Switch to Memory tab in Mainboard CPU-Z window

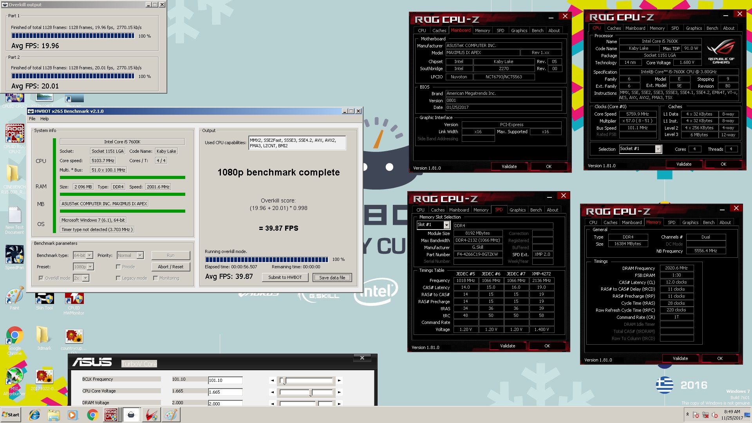483,31
